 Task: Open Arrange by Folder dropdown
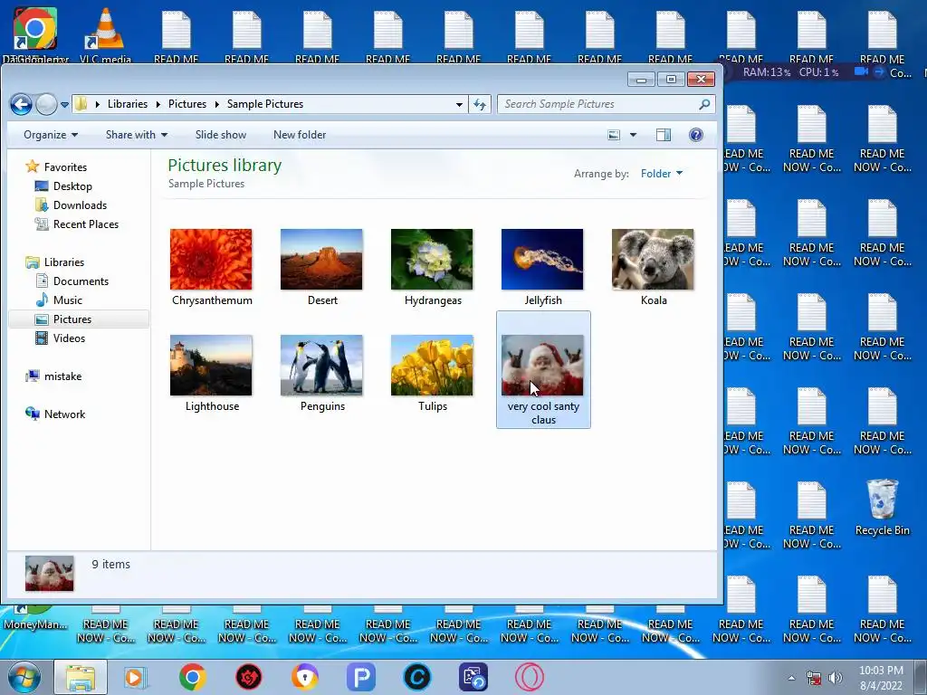click(x=662, y=174)
